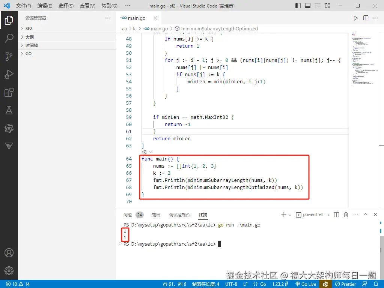Viewport: 384px width, 288px height.
Task: Switch to the 调试控制台 tab
Action: point(179,215)
